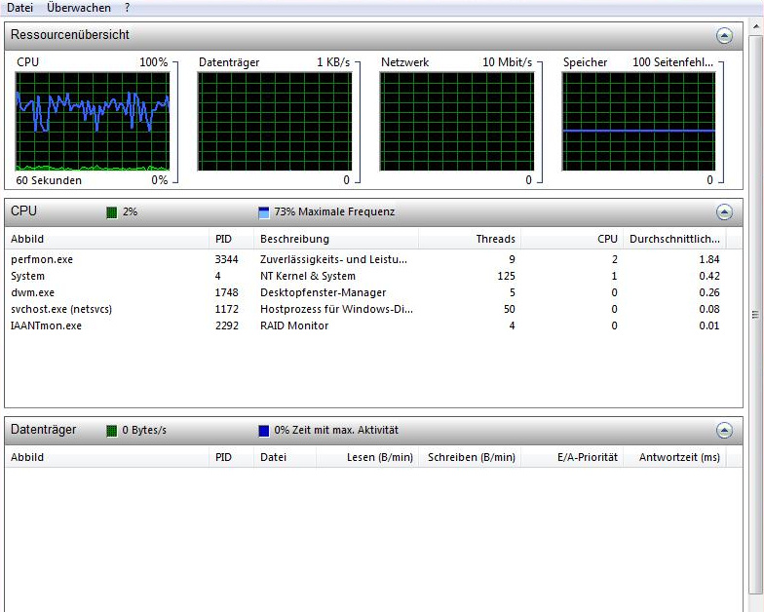Viewport: 764px width, 612px height.
Task: Select the svchost.exe (netsvcs) row
Action: point(365,309)
